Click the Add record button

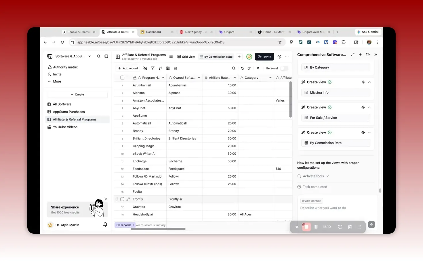[127, 68]
